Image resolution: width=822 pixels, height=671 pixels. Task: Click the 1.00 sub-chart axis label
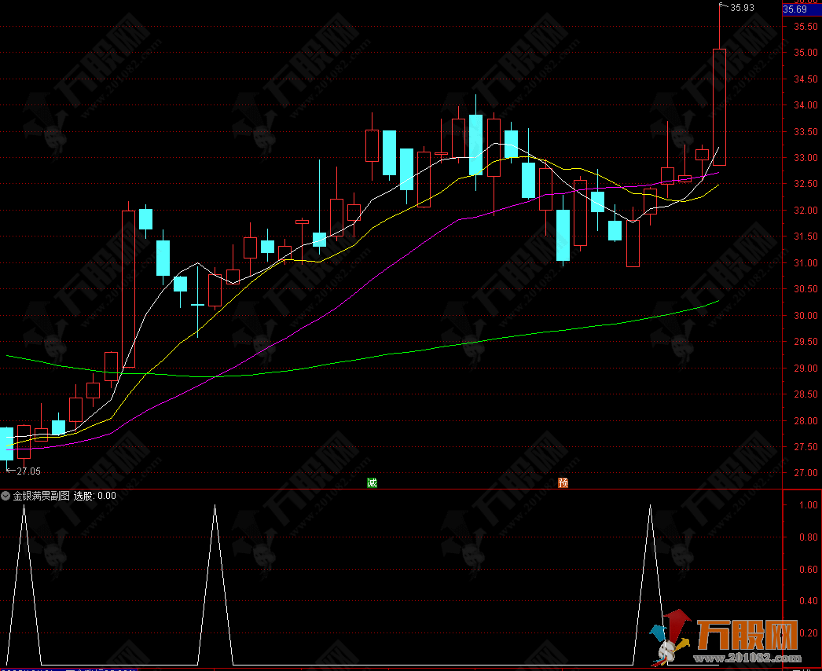806,505
